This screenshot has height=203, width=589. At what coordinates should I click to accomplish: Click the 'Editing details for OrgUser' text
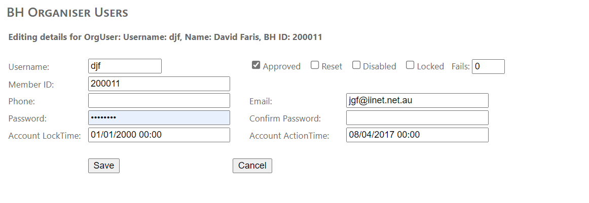pos(165,37)
